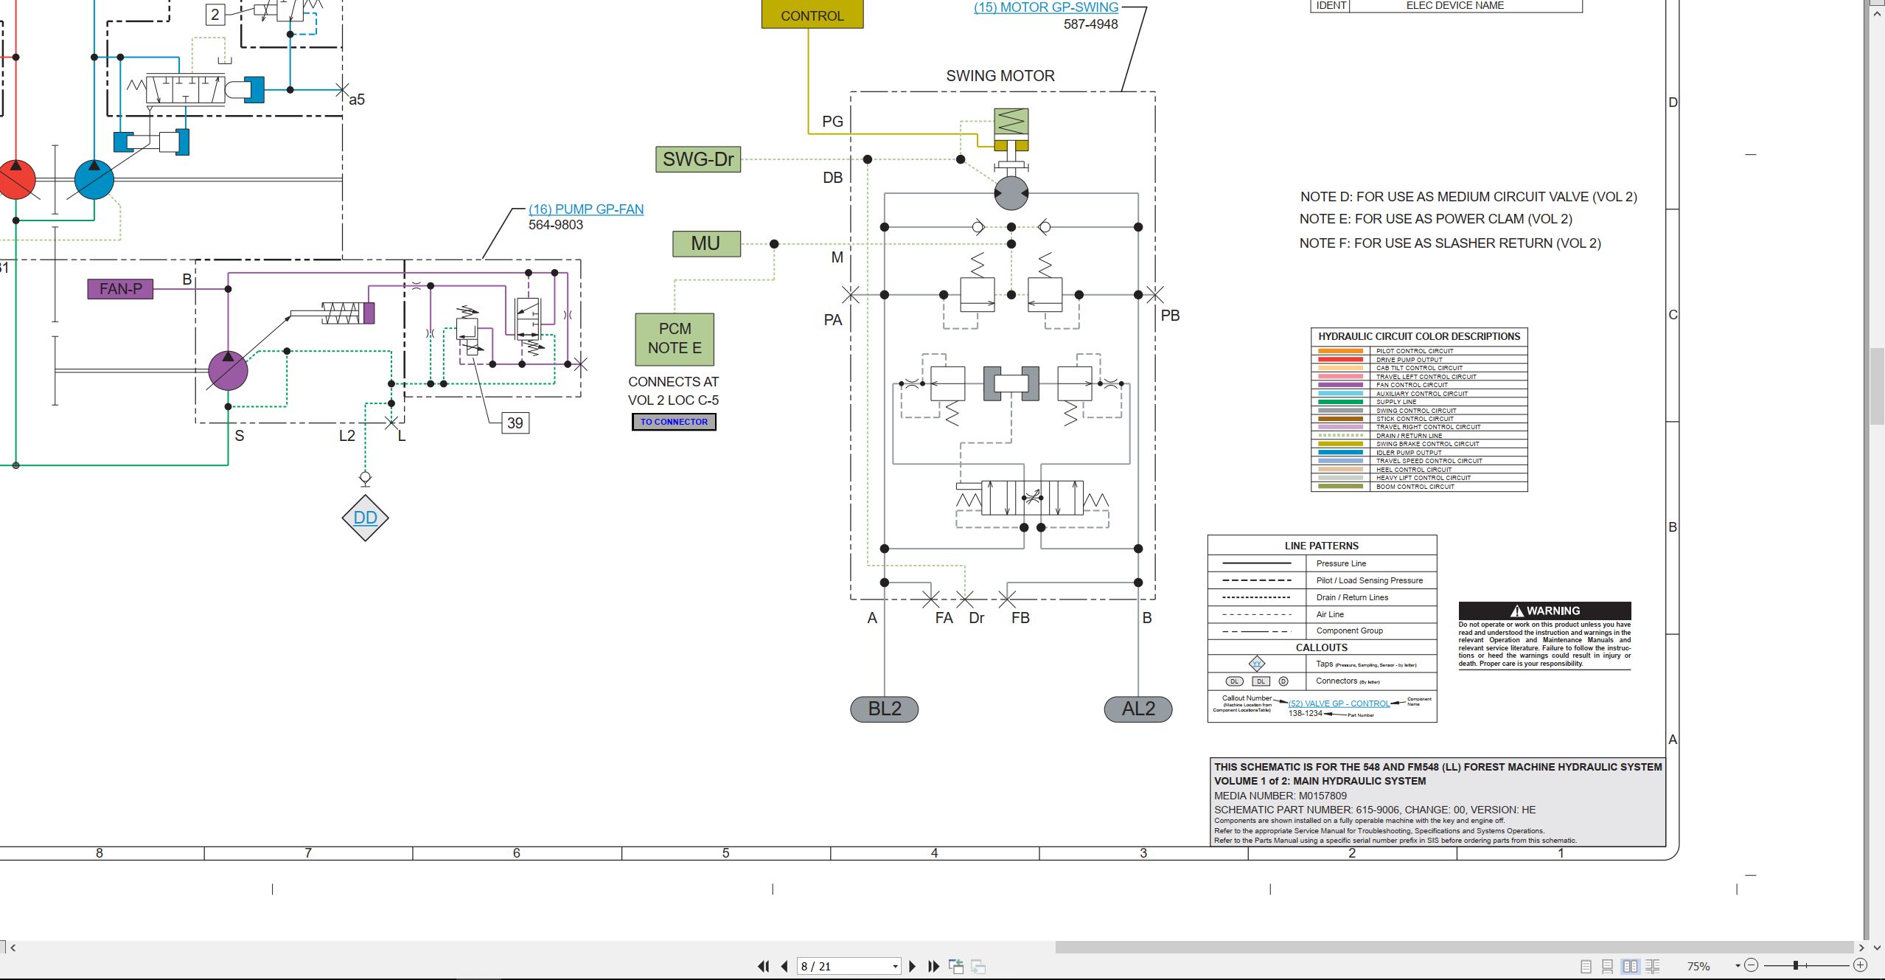The image size is (1885, 980).
Task: Click the BL2 connector label
Action: tap(885, 709)
